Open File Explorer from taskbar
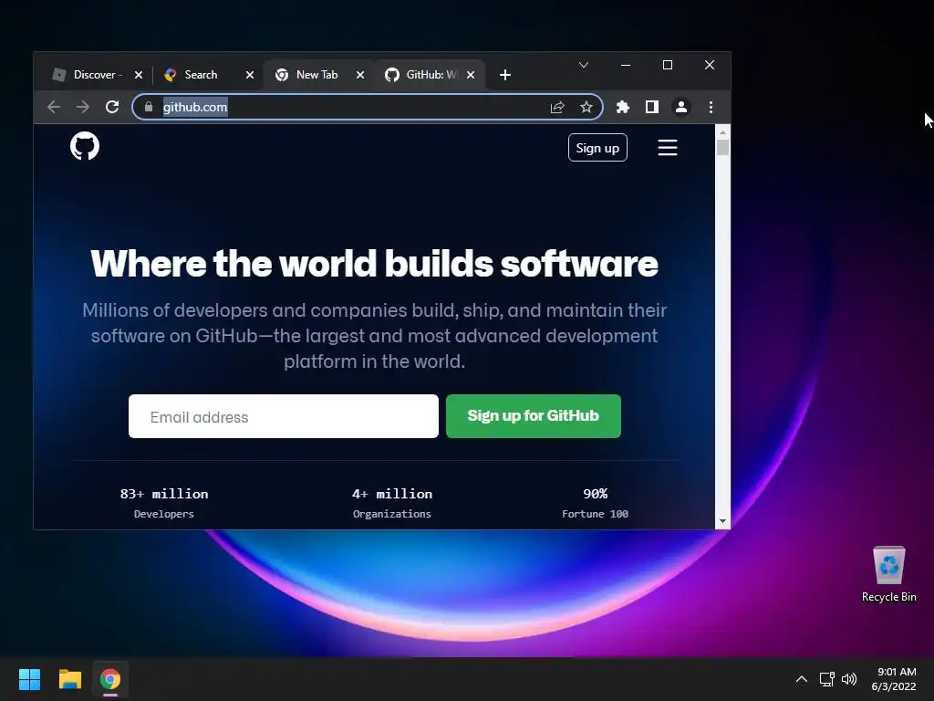 click(x=69, y=679)
